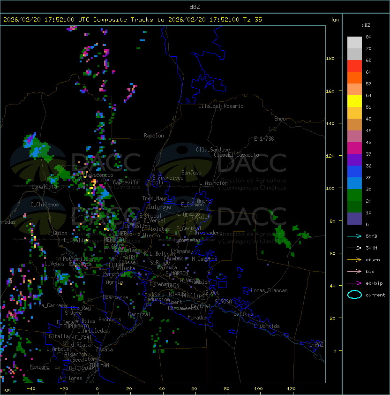This screenshot has width=390, height=395.
Task: Click the '180' km tick on vertical axis
Action: tap(330, 59)
